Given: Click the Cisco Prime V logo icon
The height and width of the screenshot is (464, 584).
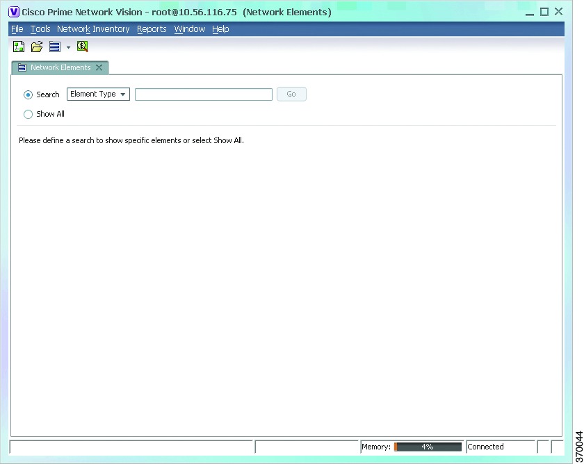Looking at the screenshot, I should 14,12.
